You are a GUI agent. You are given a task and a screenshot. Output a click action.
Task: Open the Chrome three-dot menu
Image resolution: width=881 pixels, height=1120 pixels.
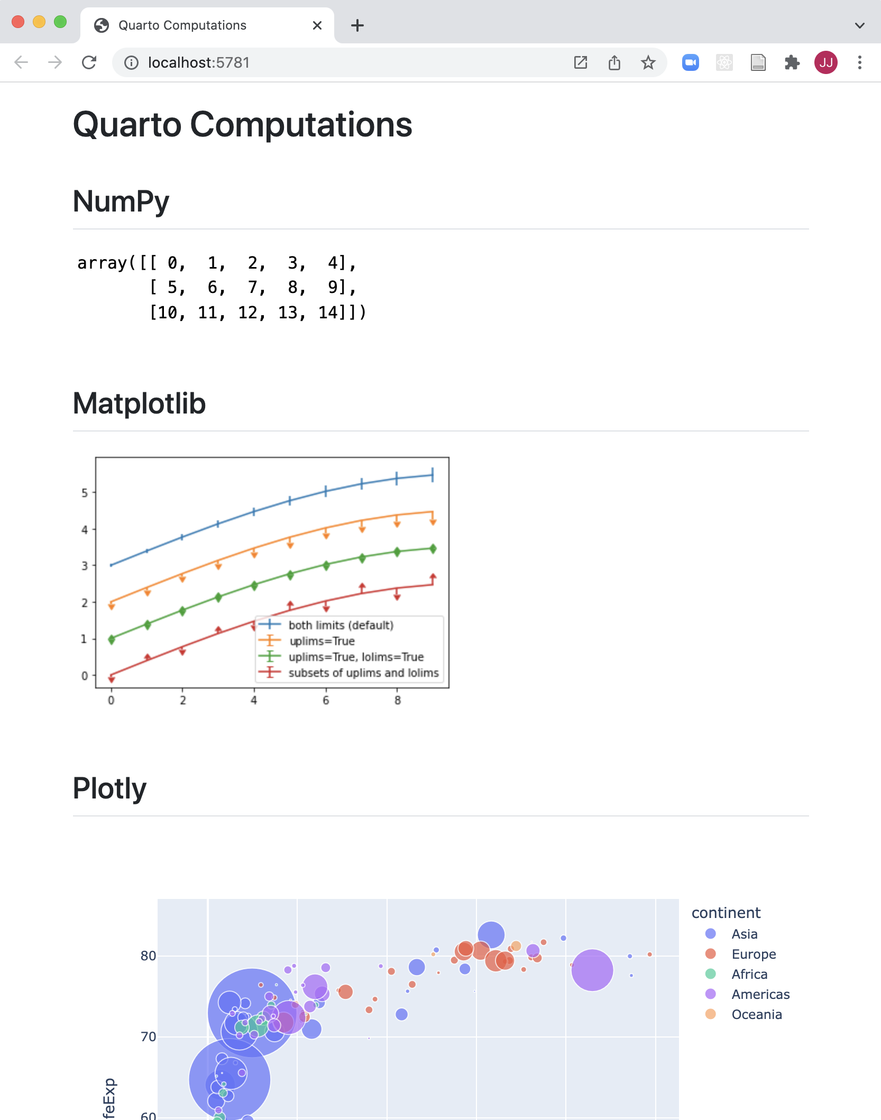[859, 62]
